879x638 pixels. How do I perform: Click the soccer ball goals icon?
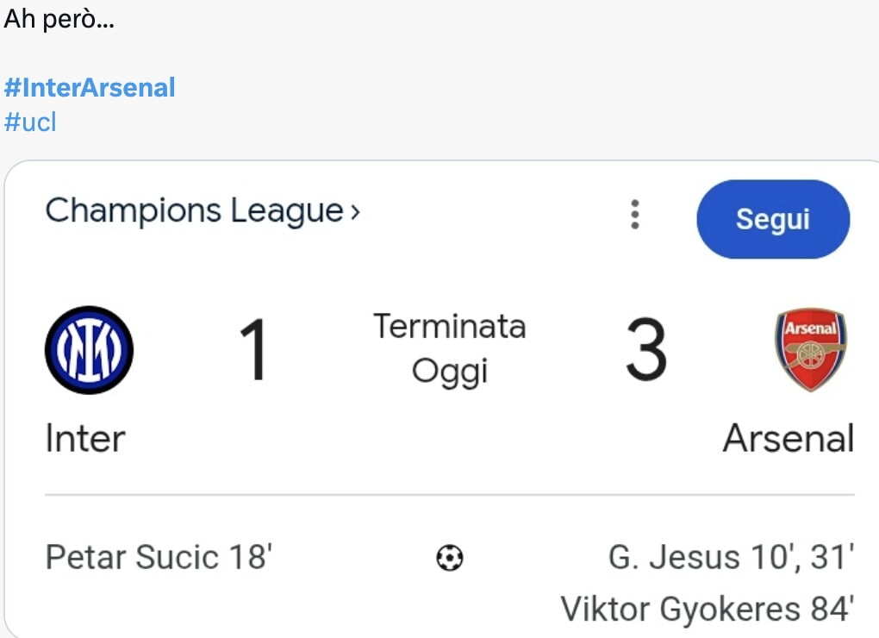450,558
